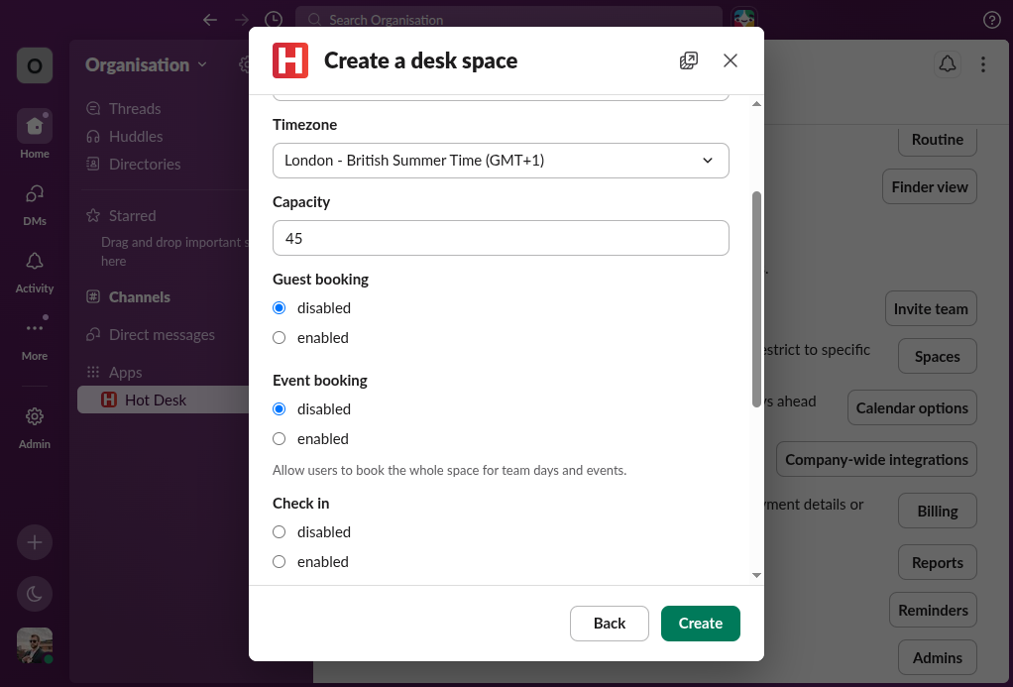Close the Create a desk space dialog

pos(731,60)
